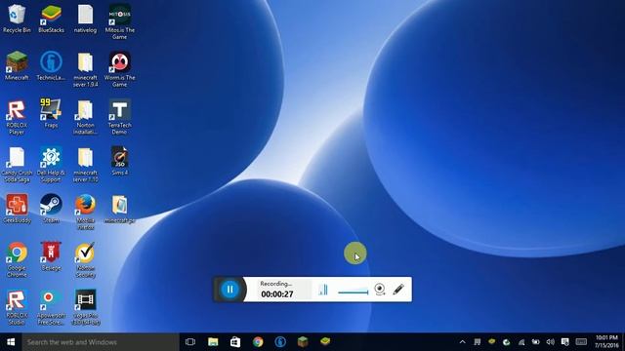This screenshot has height=351, width=625.
Task: Select the Fraps desktop shortcut
Action: 51,113
